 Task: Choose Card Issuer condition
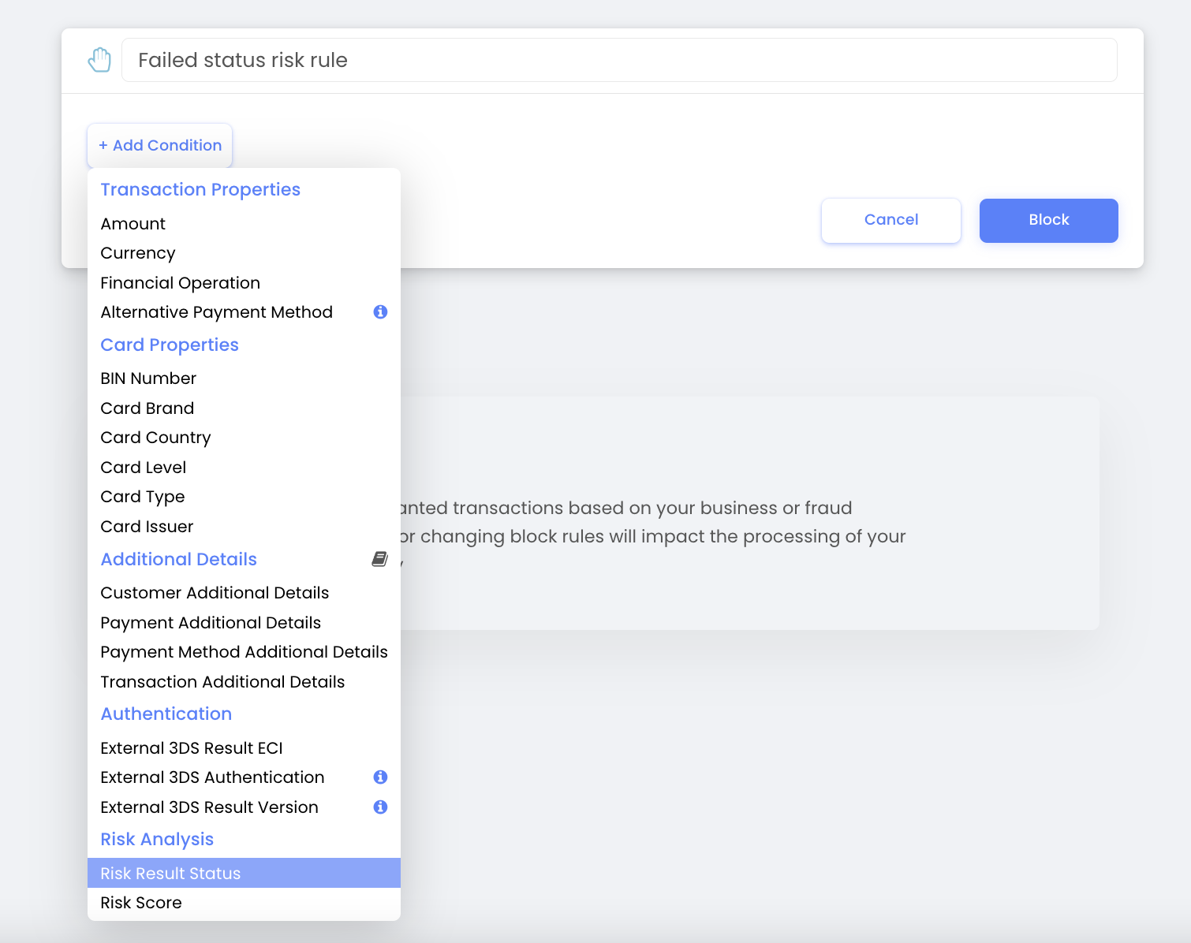coord(244,527)
